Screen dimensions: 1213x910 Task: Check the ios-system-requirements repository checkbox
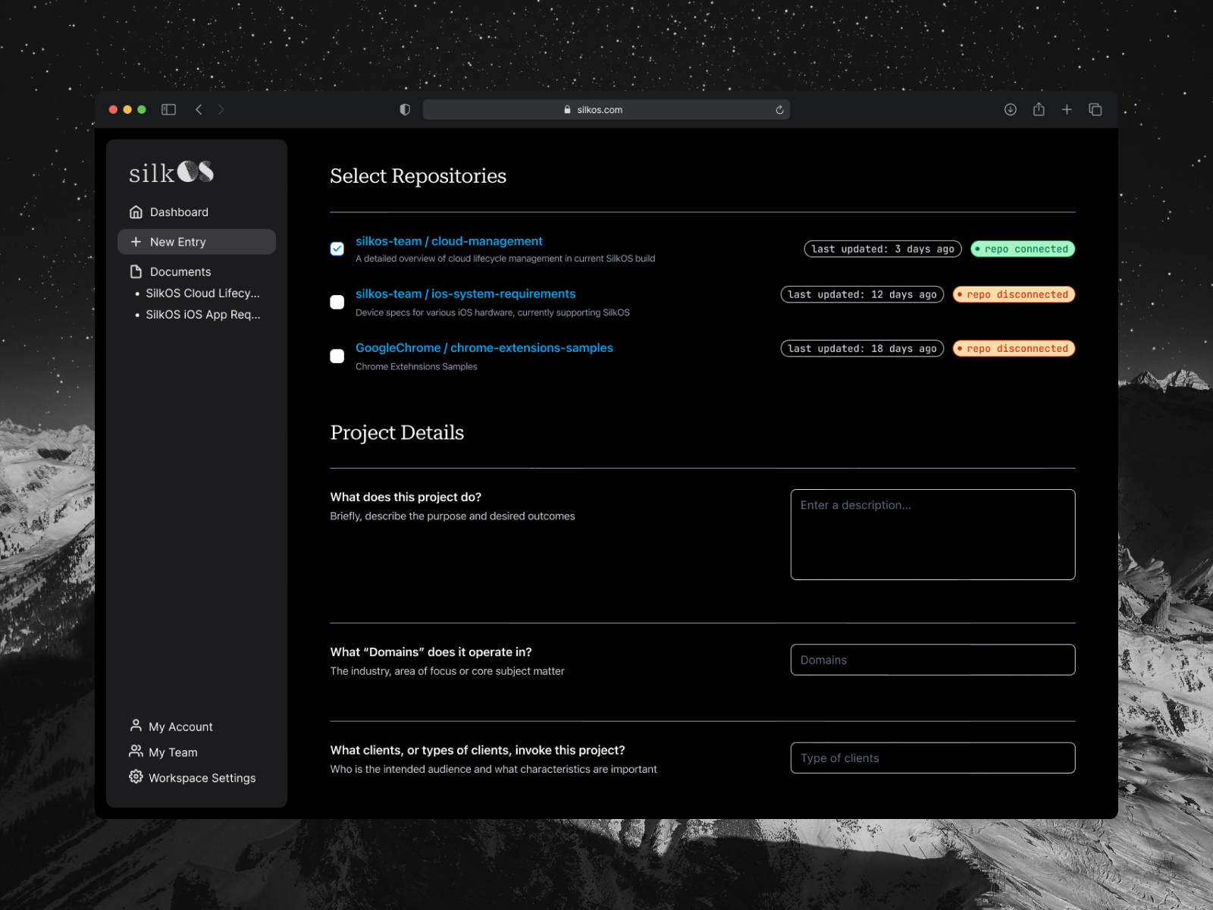click(x=337, y=302)
